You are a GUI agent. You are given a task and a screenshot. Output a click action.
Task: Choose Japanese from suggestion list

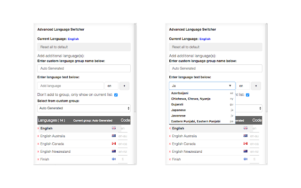pyautogui.click(x=202, y=110)
